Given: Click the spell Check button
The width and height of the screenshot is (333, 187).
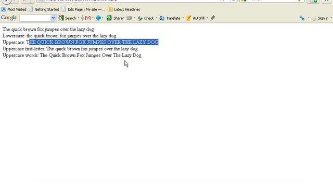Looking at the screenshot, I should tap(146, 18).
